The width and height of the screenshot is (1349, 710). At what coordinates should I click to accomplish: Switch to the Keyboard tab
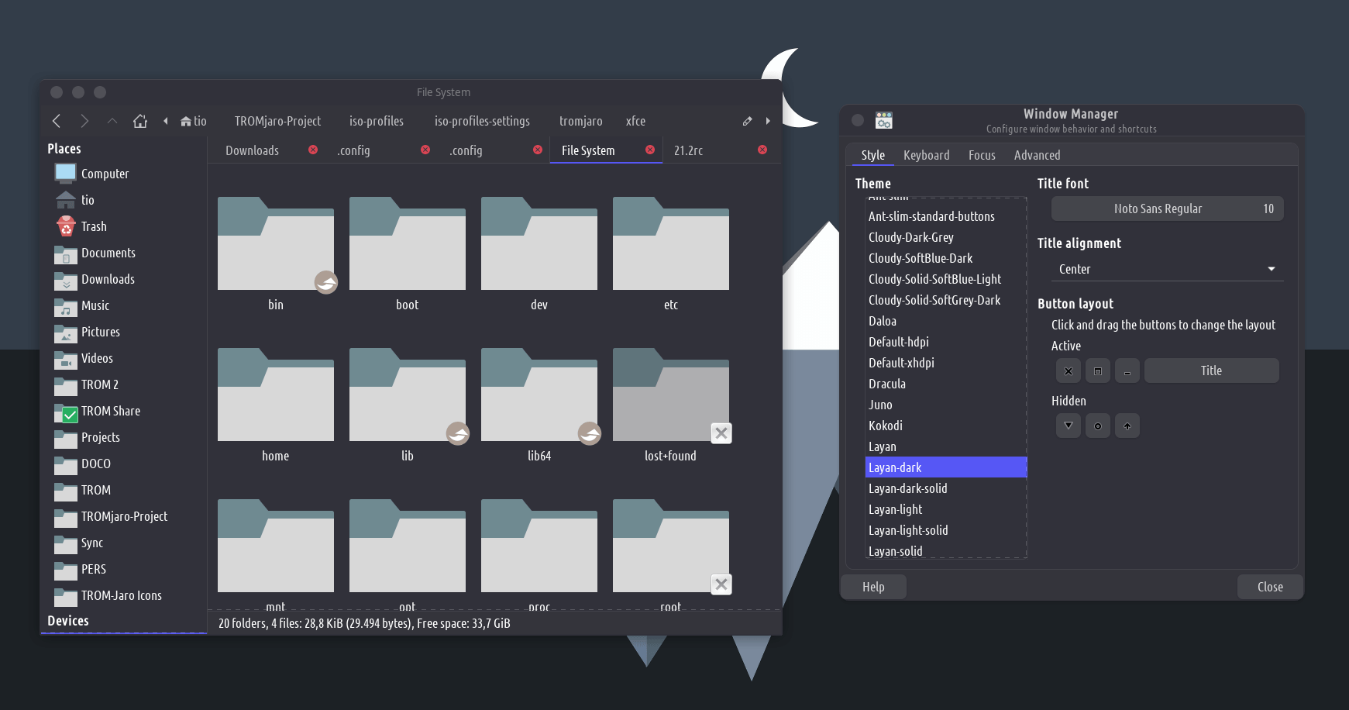[926, 155]
